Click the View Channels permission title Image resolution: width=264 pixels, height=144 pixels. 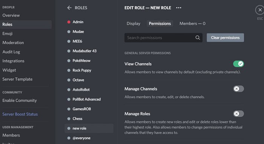pyautogui.click(x=138, y=64)
